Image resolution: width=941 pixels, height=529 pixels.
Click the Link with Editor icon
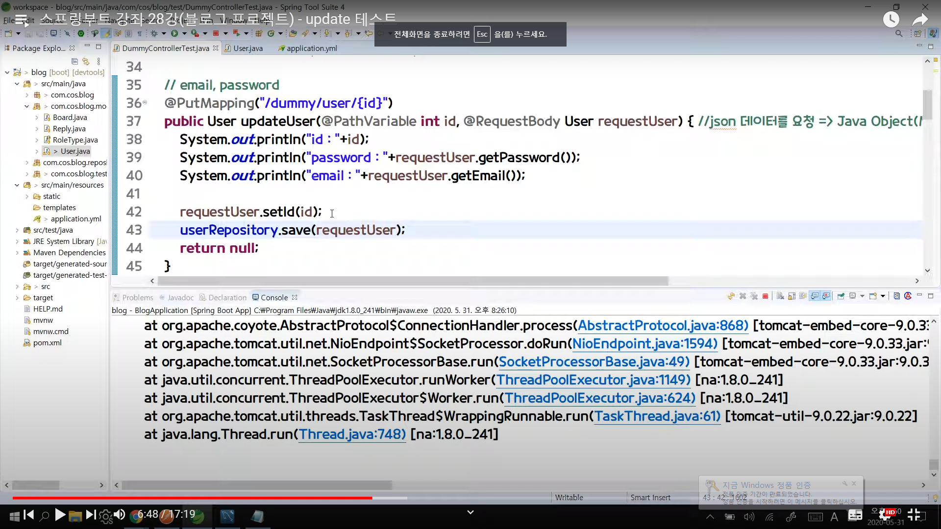point(86,61)
